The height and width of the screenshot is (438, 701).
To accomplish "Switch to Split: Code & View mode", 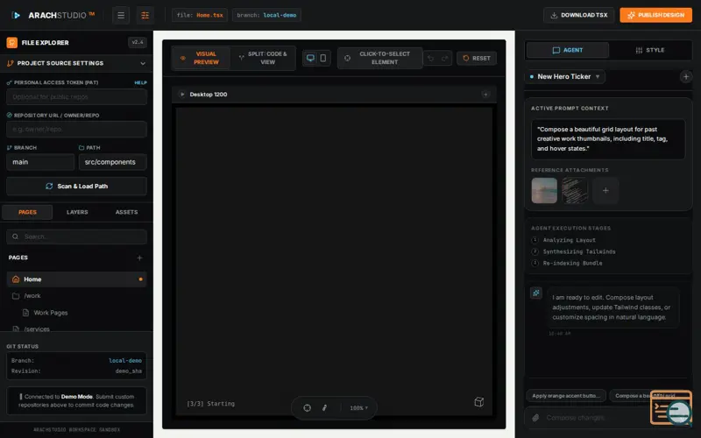I will point(263,58).
